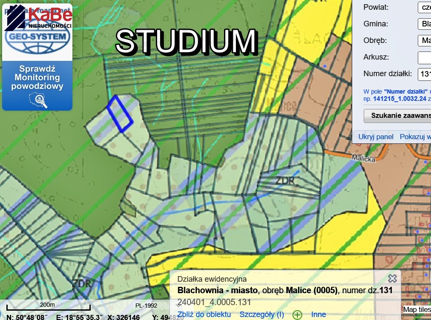This screenshot has width=431, height=320.
Task: Click example ID '141215_1.0032.24' hint text
Action: coord(399,99)
